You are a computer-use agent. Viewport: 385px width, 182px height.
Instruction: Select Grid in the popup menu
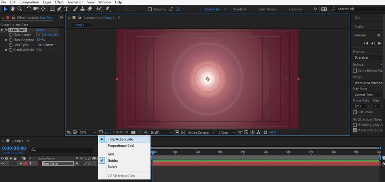coord(124,154)
